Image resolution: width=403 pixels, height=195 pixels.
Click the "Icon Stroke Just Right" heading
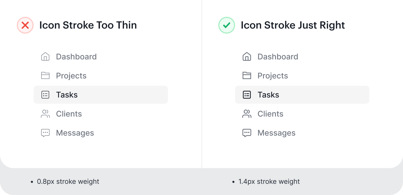(x=293, y=25)
